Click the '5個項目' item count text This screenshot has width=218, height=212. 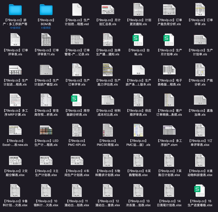pyautogui.click(x=46, y=28)
